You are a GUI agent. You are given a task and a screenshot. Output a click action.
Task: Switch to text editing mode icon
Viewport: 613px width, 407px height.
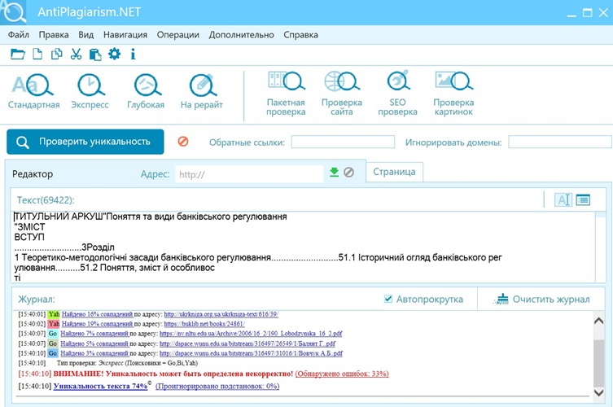click(x=563, y=199)
